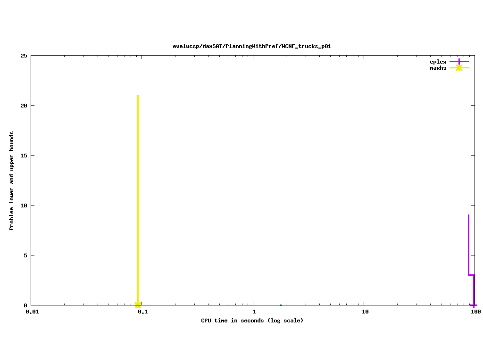Click the maxhs legend label

pos(438,68)
